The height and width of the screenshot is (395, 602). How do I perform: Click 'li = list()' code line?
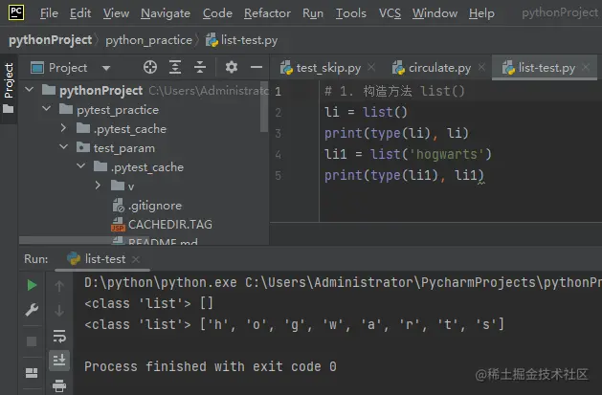(x=366, y=112)
